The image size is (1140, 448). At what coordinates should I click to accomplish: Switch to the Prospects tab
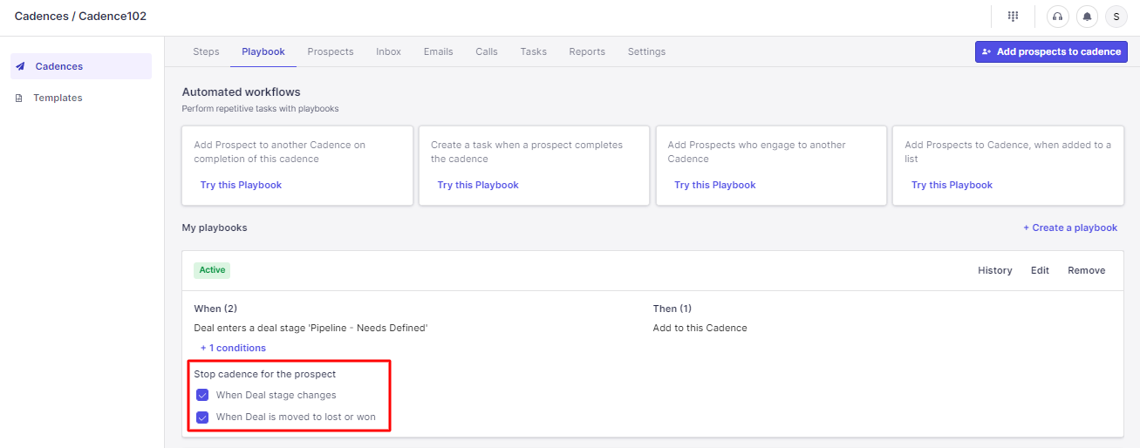[331, 51]
